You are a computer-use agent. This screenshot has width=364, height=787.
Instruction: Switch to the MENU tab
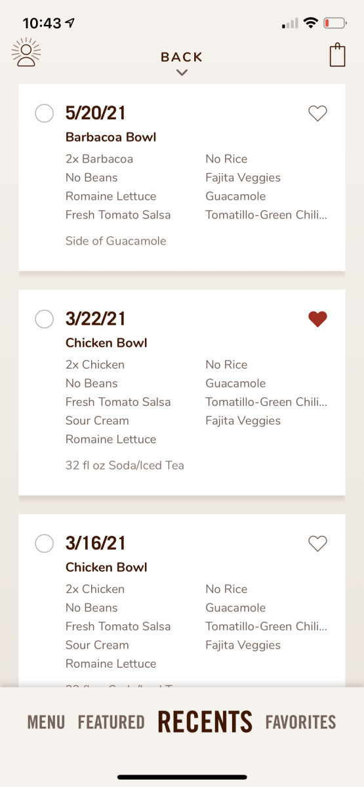pyautogui.click(x=46, y=723)
